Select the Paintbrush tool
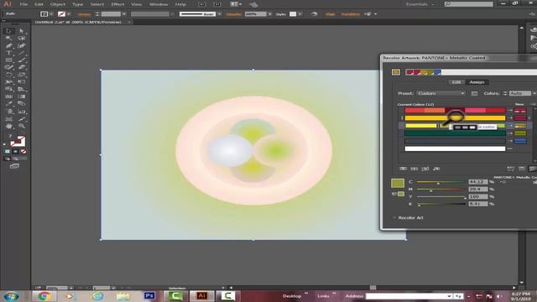The height and width of the screenshot is (302, 537). tap(22, 60)
